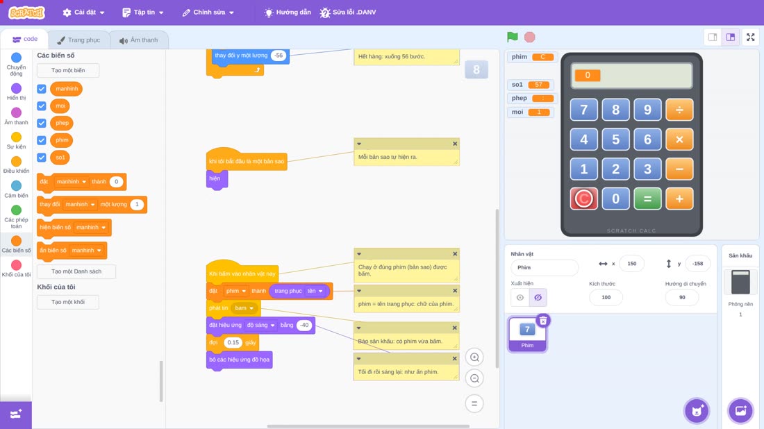Show the sprite with the eye button
Viewport: 764px width, 429px height.
coord(520,298)
